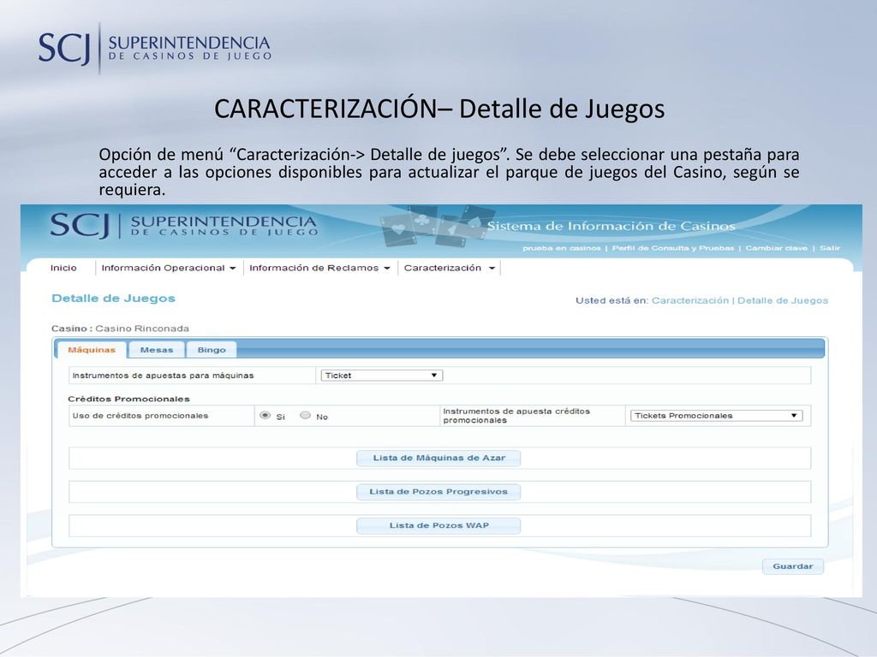Screen dimensions: 877x657
Task: Open the Tickets Promocionales dropdown
Action: click(x=716, y=416)
